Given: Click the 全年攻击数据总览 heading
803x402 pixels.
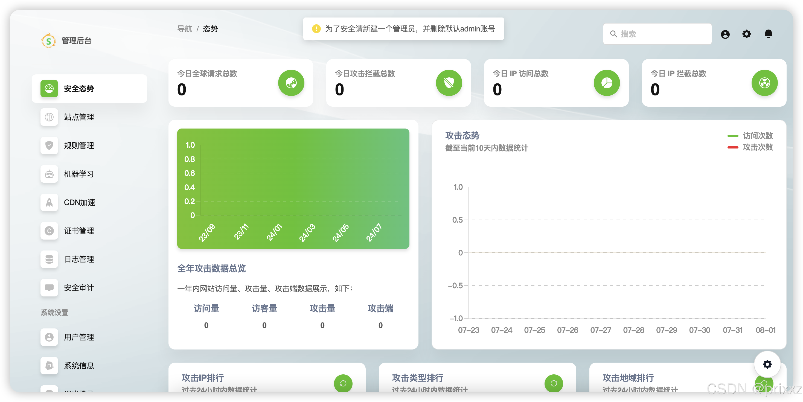Looking at the screenshot, I should point(211,268).
